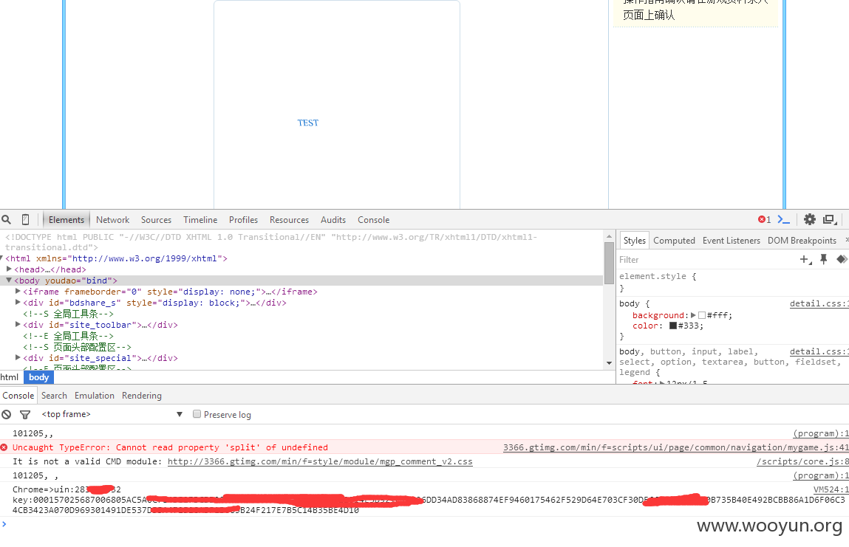Open the mgp_comment_v2.css URL link
This screenshot has width=849, height=547.
[x=320, y=461]
